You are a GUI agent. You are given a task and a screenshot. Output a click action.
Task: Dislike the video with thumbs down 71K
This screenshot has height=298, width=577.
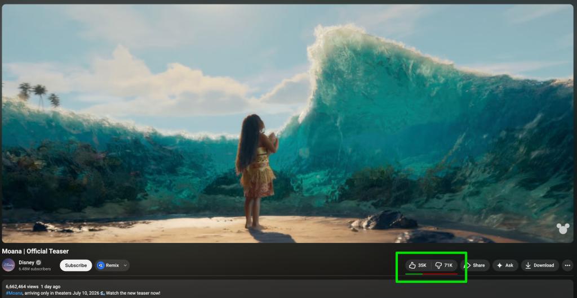(444, 265)
